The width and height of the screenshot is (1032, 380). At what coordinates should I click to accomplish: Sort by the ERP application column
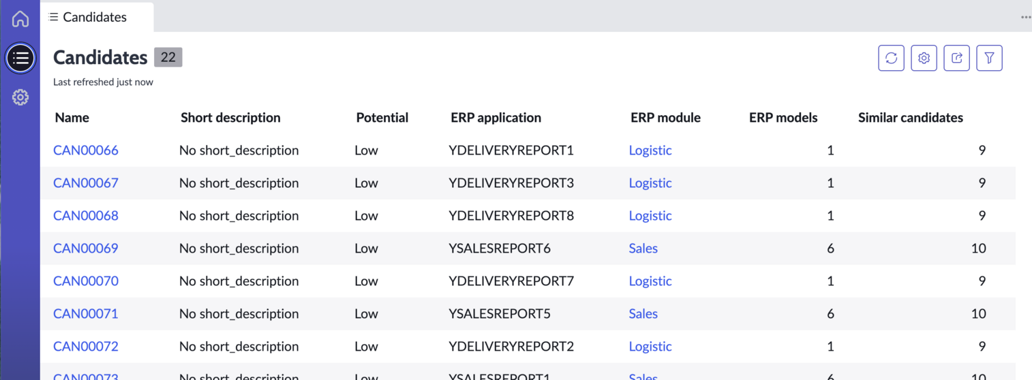[496, 117]
